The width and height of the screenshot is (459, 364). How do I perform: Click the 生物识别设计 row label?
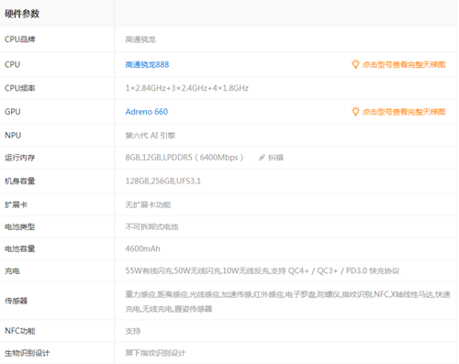click(28, 353)
